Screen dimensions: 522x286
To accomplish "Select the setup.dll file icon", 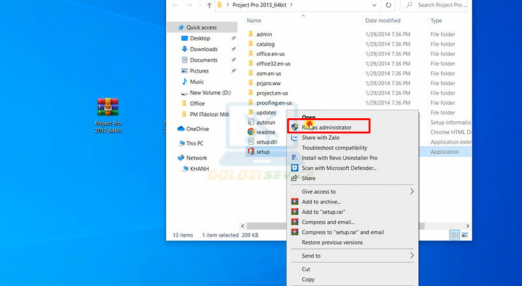I will click(x=251, y=142).
